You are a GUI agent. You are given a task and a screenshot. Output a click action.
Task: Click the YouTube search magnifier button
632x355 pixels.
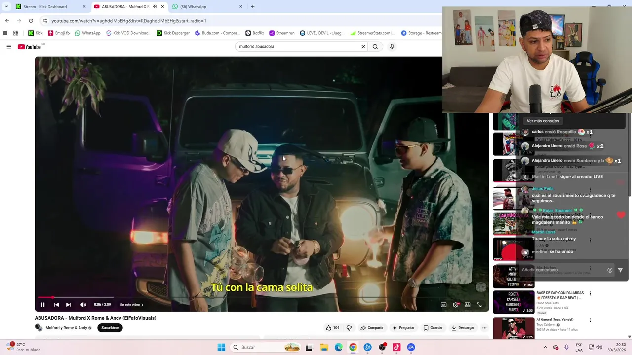click(375, 46)
